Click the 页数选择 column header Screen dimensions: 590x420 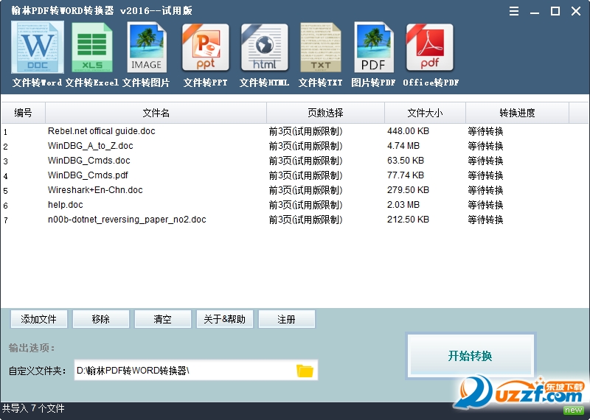click(x=325, y=113)
